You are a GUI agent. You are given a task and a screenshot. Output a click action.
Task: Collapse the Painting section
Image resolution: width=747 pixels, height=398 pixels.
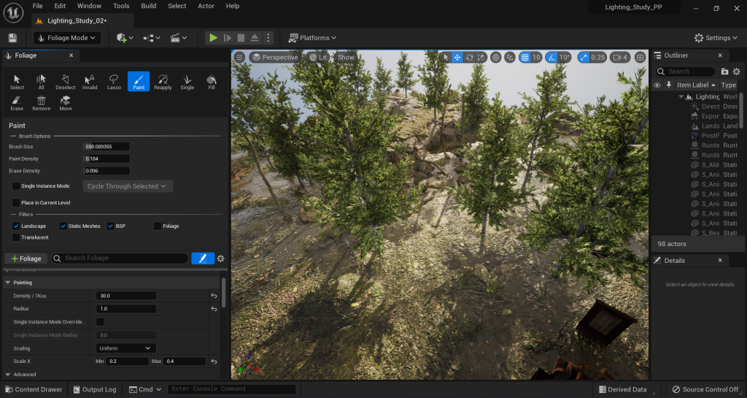(8, 283)
